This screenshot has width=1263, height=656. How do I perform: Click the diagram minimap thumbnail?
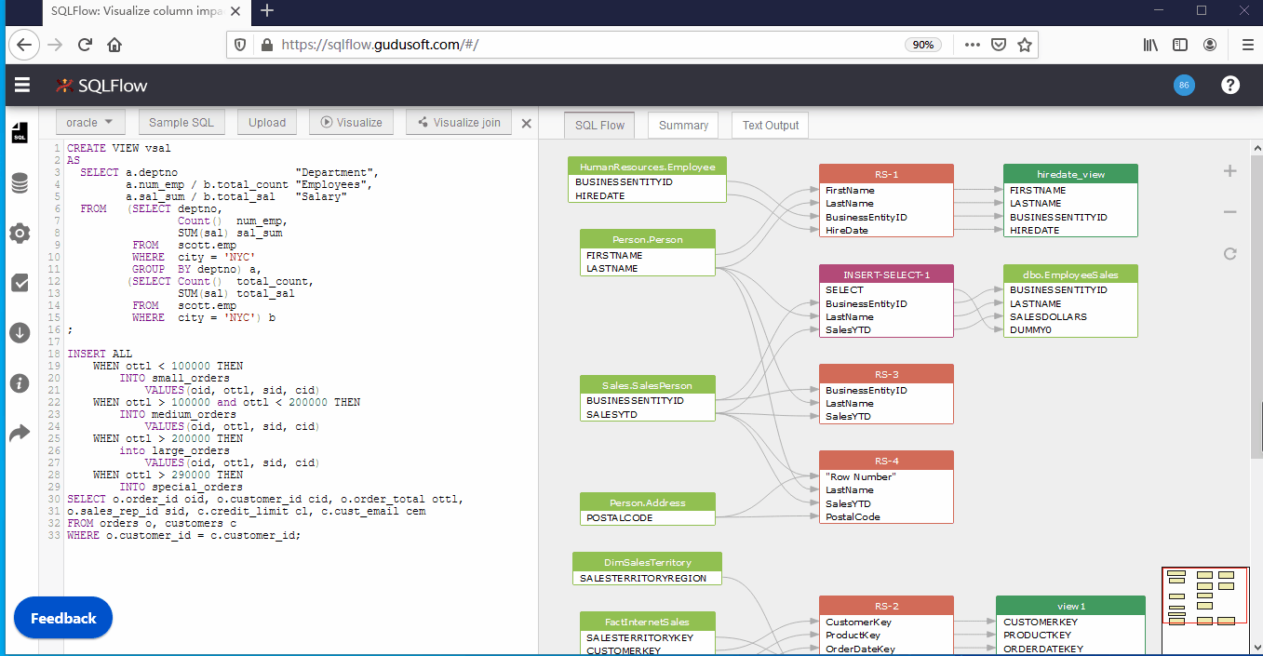click(1205, 609)
